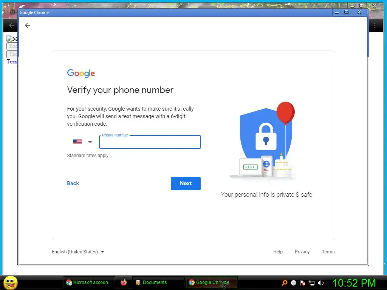Click the Google logo
The width and height of the screenshot is (387, 290).
coord(81,73)
